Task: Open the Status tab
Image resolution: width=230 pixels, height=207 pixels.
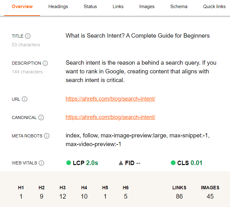Action: coord(90,7)
